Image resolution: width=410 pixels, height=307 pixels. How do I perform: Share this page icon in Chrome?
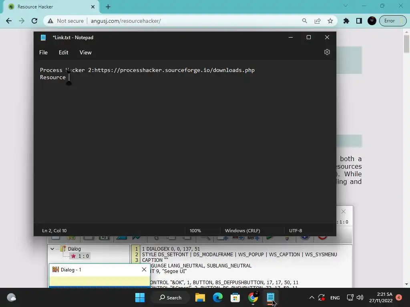click(318, 21)
